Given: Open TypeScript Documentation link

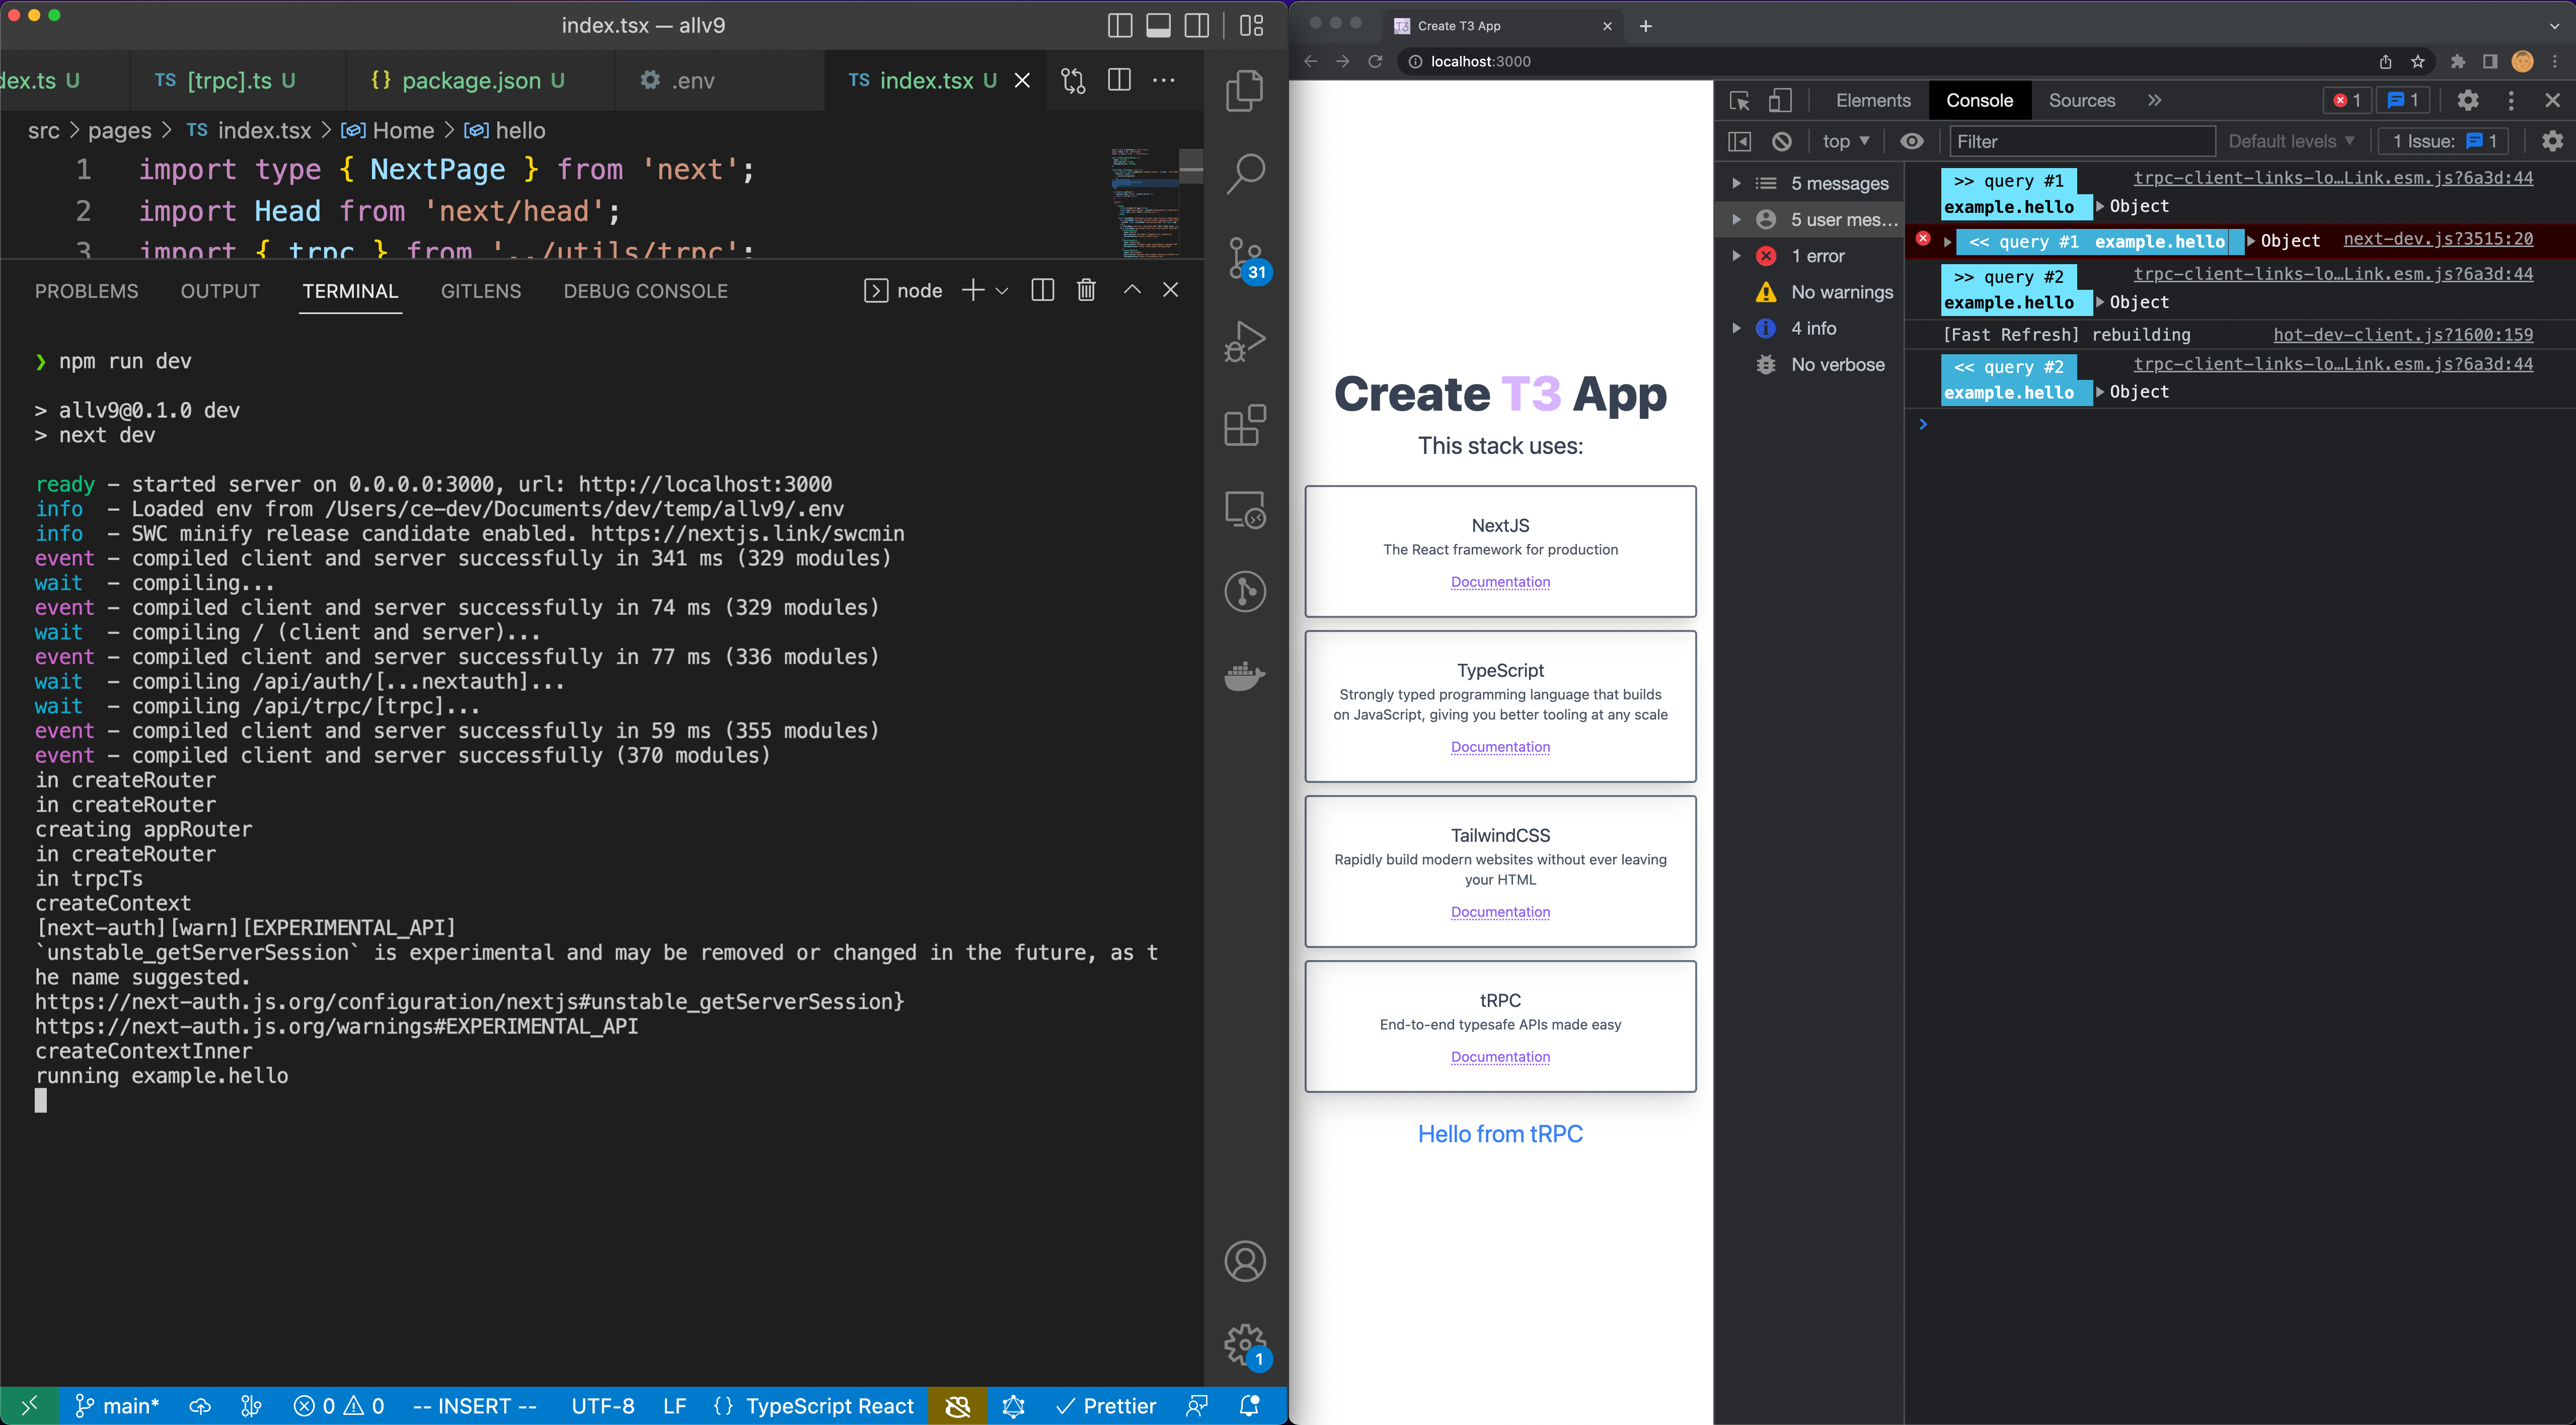Looking at the screenshot, I should [1500, 747].
